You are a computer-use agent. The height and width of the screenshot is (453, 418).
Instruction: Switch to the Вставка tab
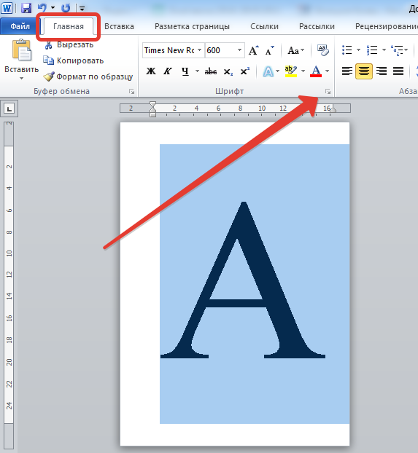(119, 26)
